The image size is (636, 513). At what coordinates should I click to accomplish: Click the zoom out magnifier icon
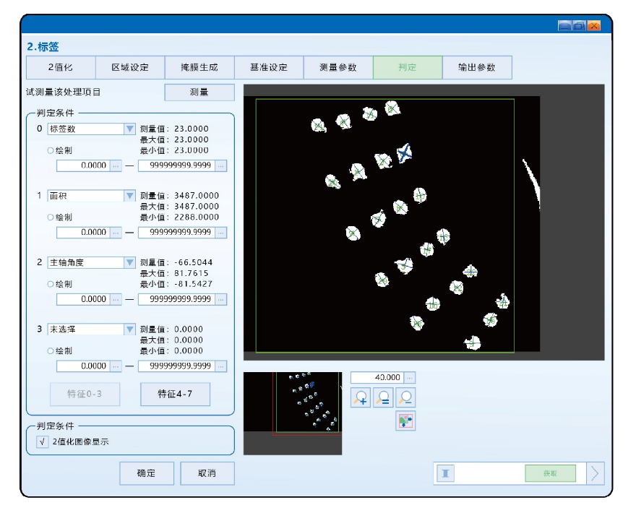click(405, 397)
